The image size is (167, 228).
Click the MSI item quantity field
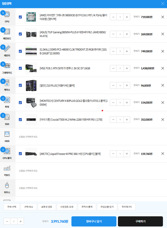120,68
